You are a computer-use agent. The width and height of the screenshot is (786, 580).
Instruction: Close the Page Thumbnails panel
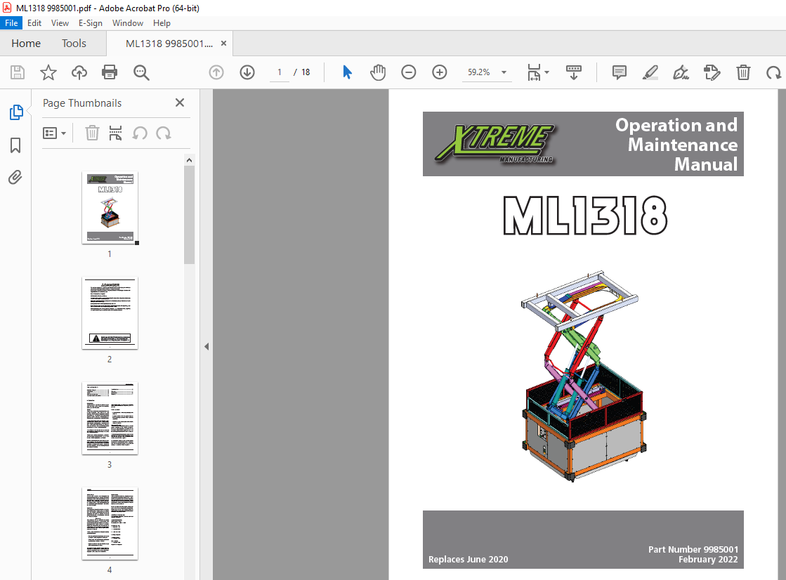tap(180, 103)
